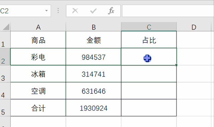214x127 pixels.
Task: Select column C header
Action: 149,27
